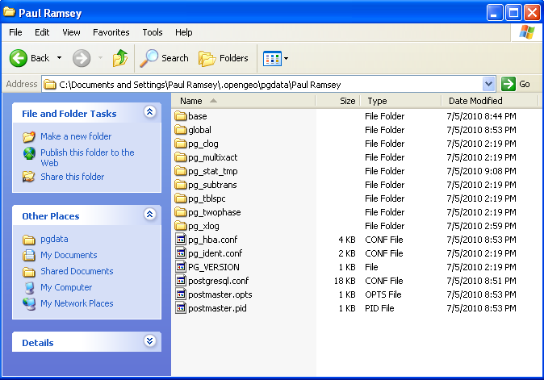Select the PG_VERSION file icon
Viewport: 544px width, 380px height.
[181, 266]
